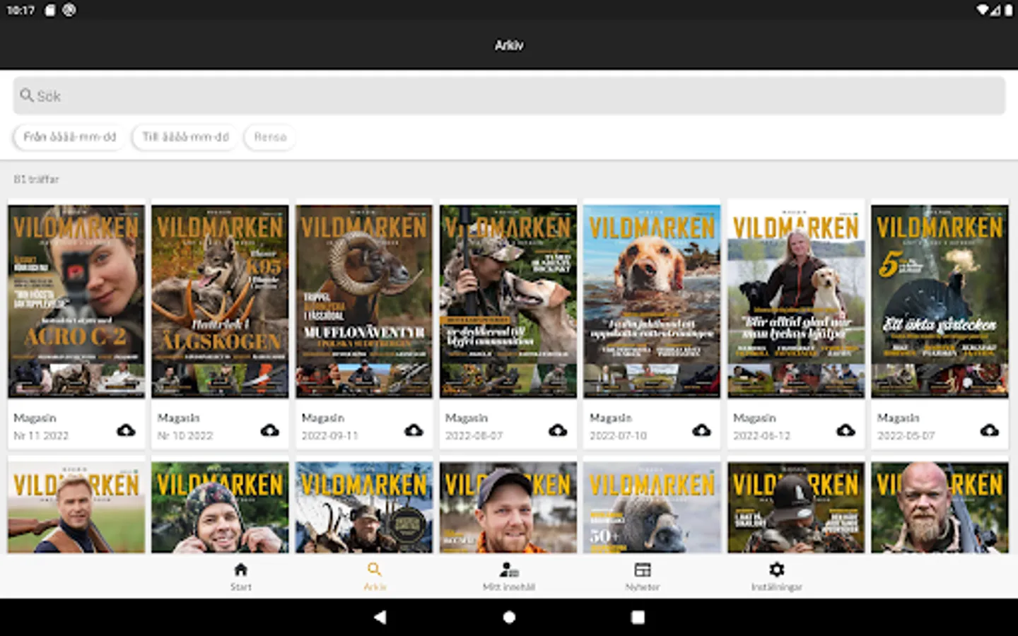The image size is (1018, 636).
Task: Click the '2022-05-07' date label
Action: pos(906,436)
